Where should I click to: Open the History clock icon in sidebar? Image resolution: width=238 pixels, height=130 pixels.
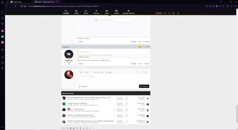click(x=2, y=57)
